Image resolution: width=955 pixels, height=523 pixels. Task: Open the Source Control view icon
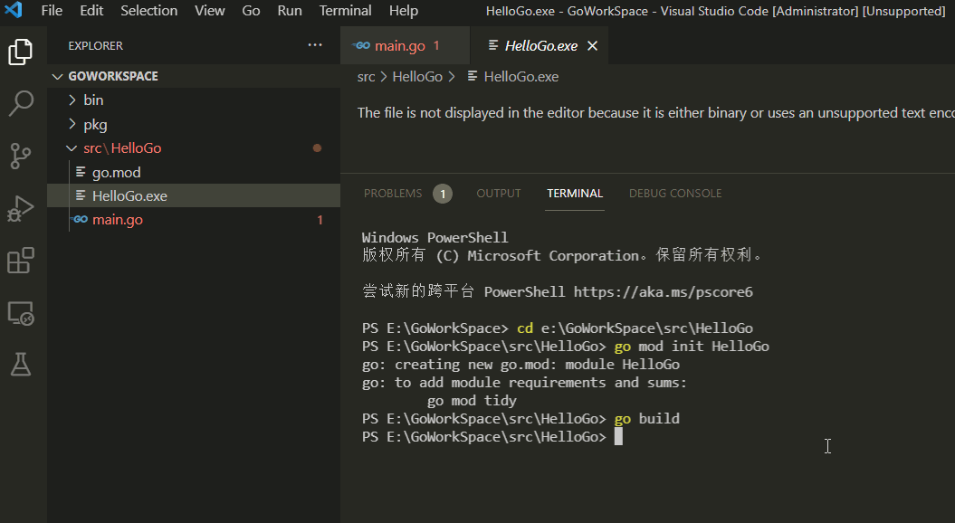click(20, 156)
